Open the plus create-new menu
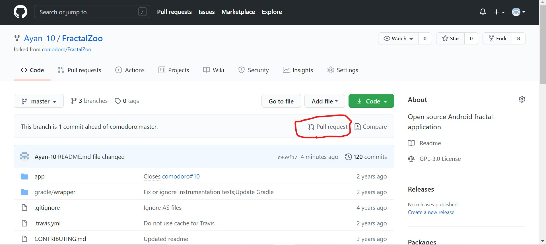Screen dimensions: 546x245 click(x=499, y=12)
